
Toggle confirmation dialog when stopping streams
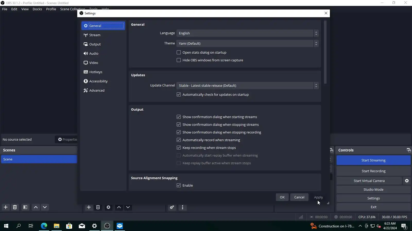click(179, 124)
